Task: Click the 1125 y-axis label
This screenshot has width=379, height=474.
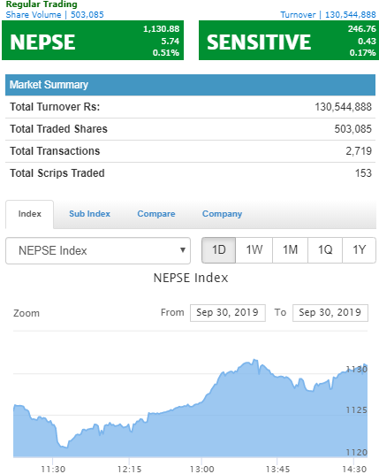Action: tap(356, 410)
